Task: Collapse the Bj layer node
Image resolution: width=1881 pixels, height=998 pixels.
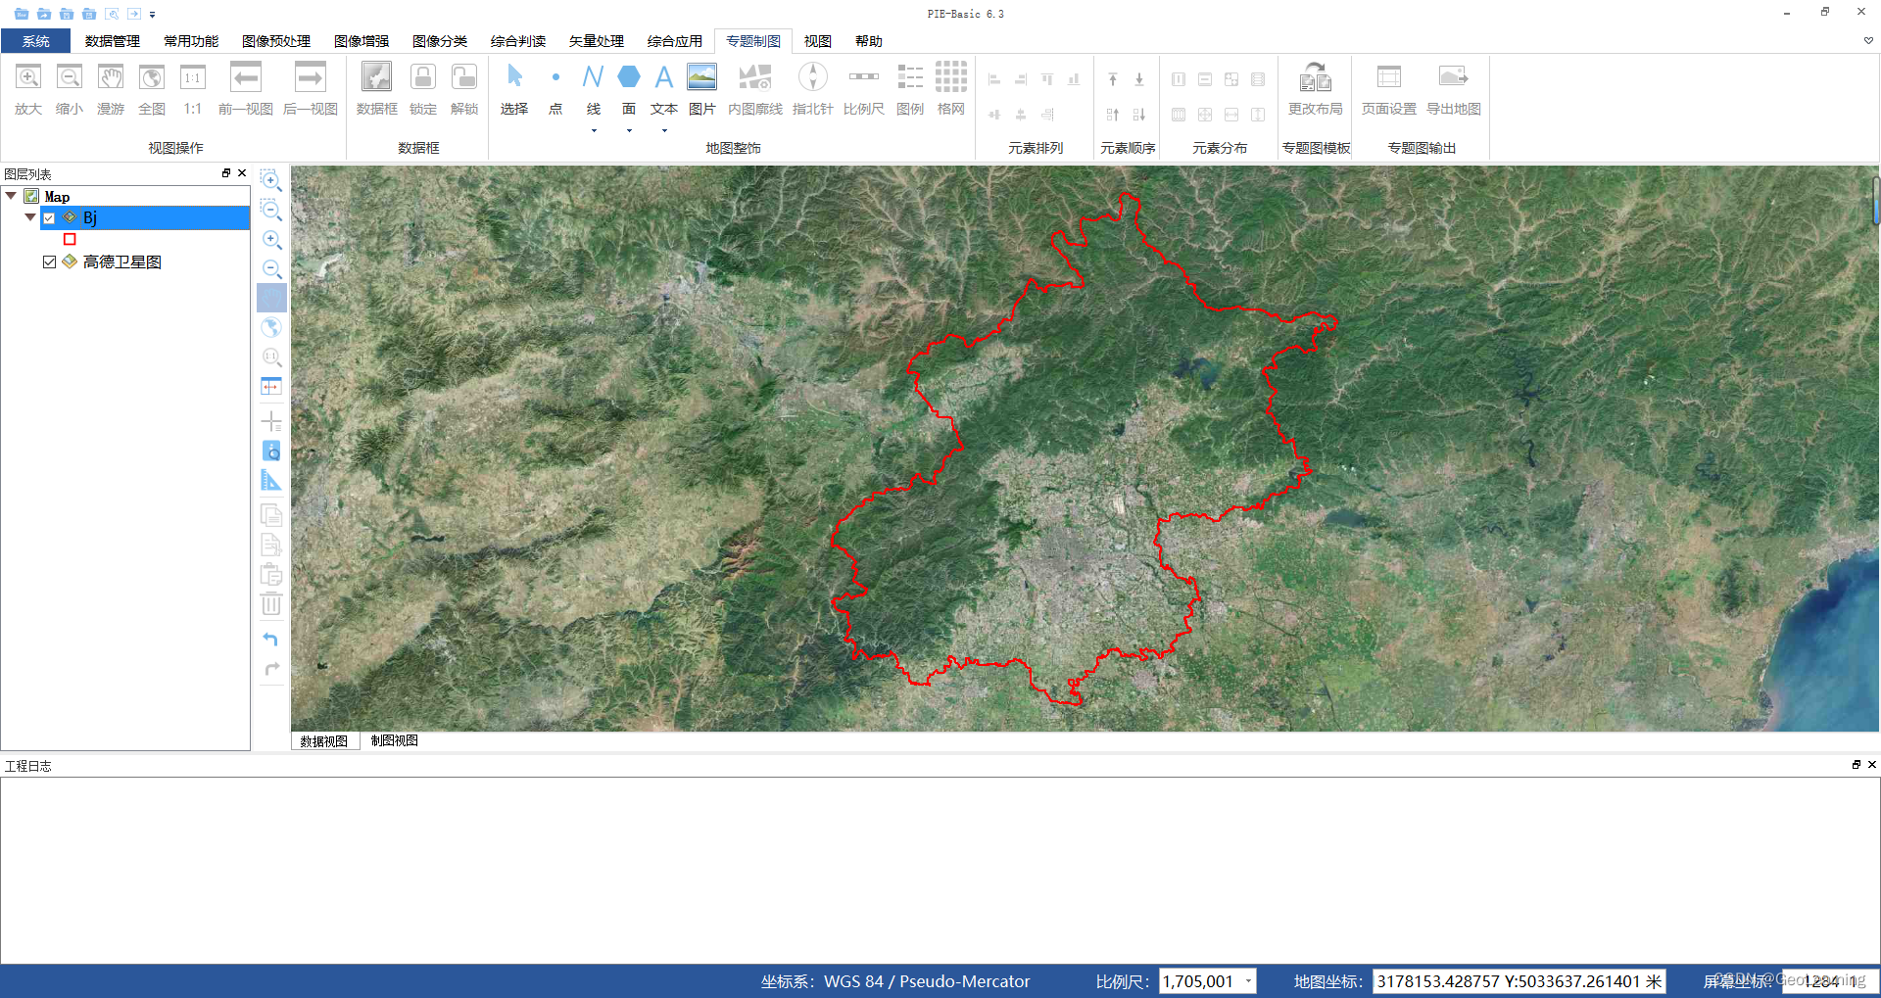Action: [x=30, y=217]
